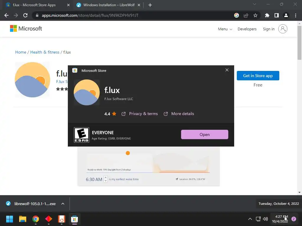Viewport: 302px width, 226px height.
Task: Toggle the Chrome side panel
Action: (x=277, y=15)
